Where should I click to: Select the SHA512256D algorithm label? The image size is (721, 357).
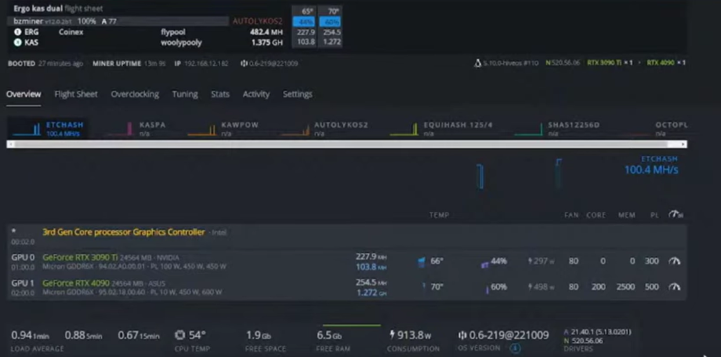coord(574,125)
